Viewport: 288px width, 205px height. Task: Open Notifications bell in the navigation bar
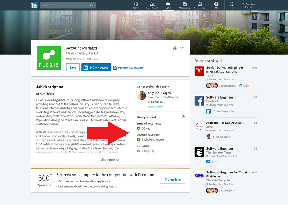tap(200, 5)
